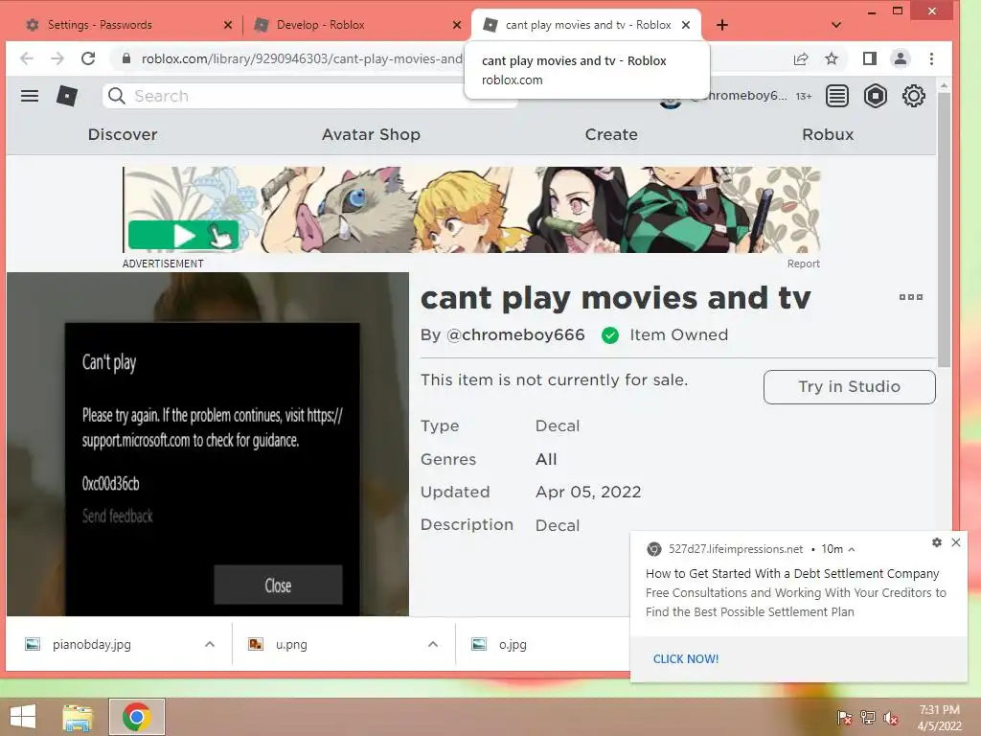Open the Roblox hamburger navigation menu
The width and height of the screenshot is (981, 736).
tap(30, 96)
